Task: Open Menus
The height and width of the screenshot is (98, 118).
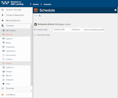Action: pos(9,76)
